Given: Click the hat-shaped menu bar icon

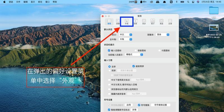Looking at the screenshot, I should [x=164, y=2].
